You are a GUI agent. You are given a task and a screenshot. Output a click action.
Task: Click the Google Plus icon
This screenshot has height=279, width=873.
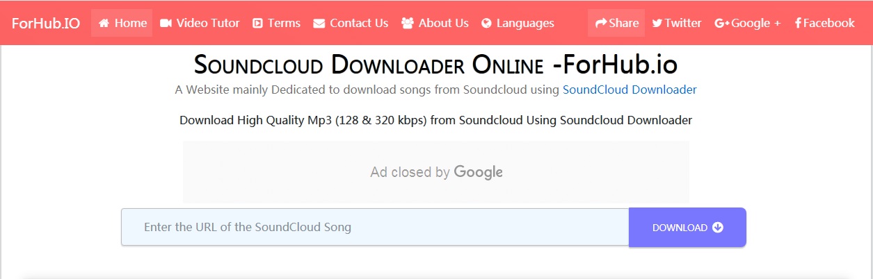(x=721, y=23)
